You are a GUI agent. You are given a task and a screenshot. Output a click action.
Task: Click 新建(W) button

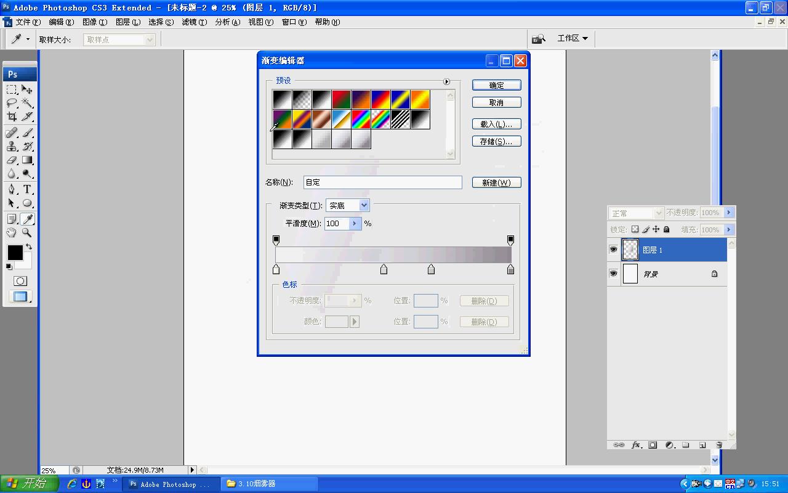(497, 182)
